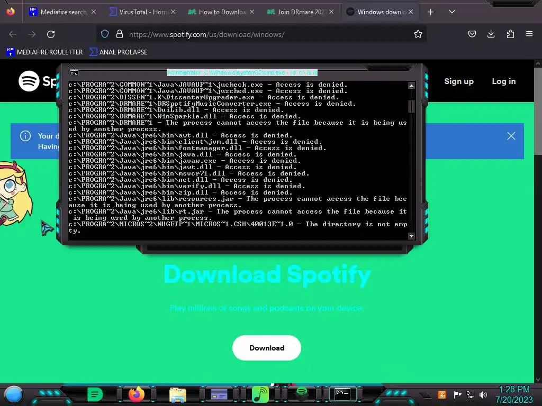Dismiss the blue info banner
Image resolution: width=542 pixels, height=406 pixels.
point(511,136)
